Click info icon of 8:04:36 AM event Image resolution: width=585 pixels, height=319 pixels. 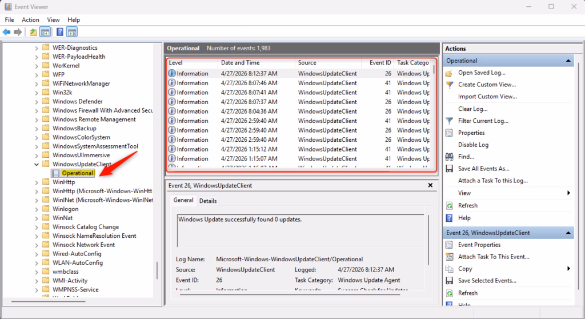pyautogui.click(x=171, y=111)
